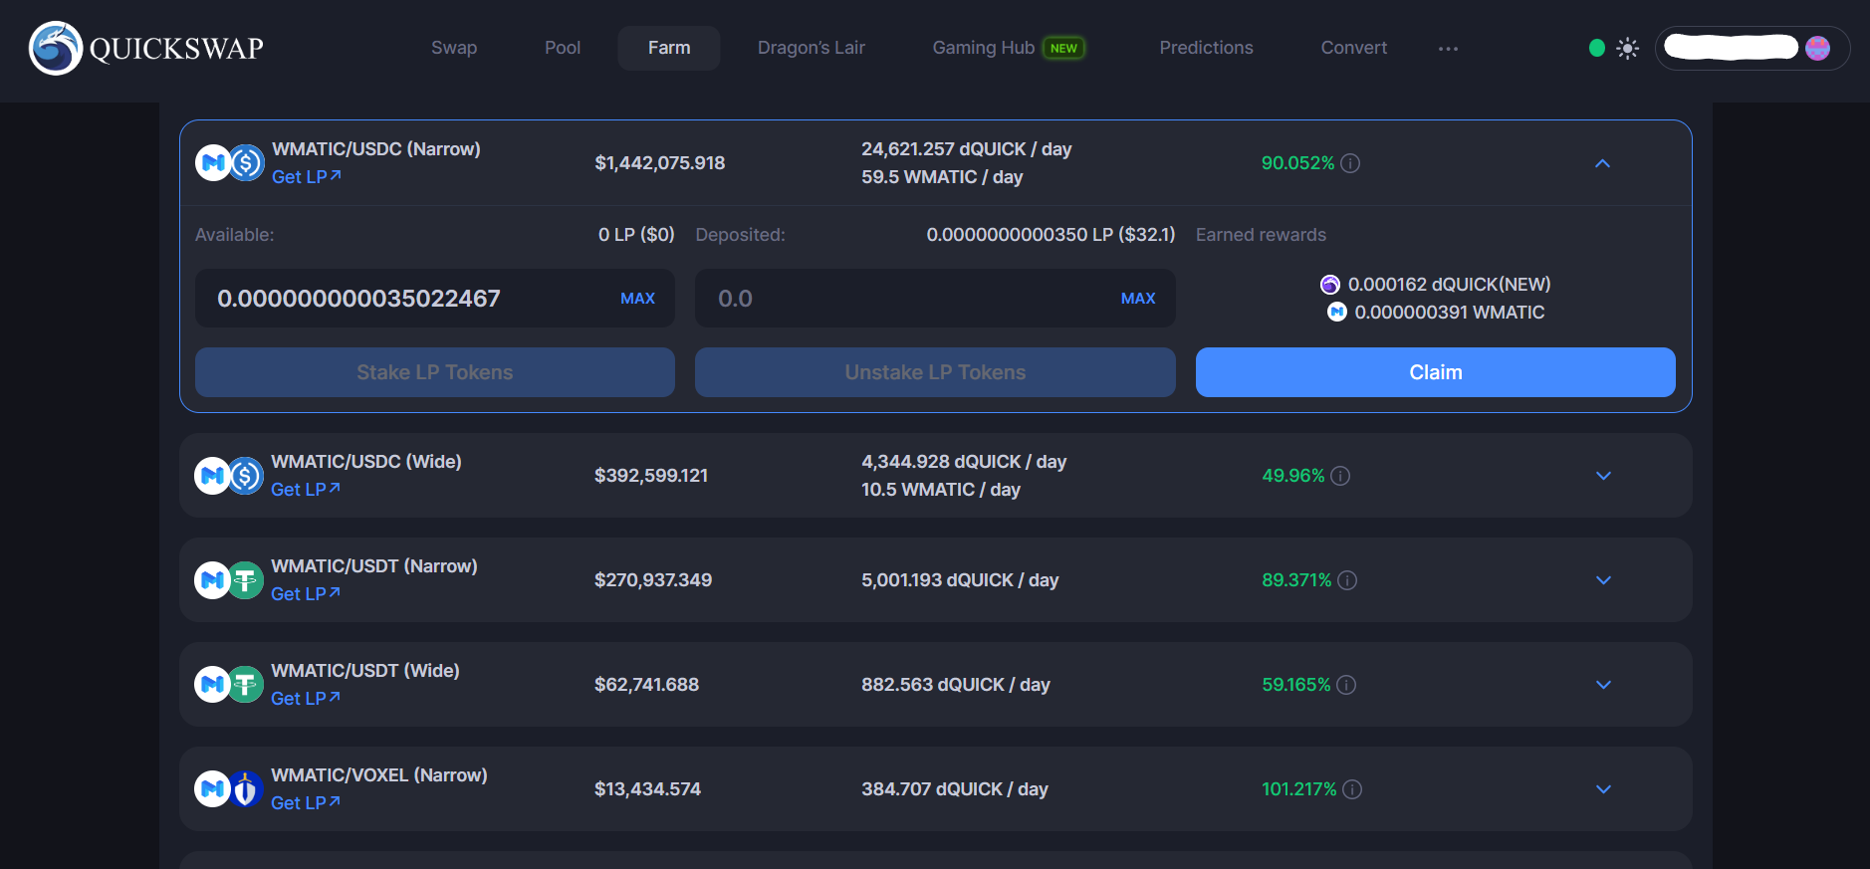Click MAX in the unstake amount field
Viewport: 1870px width, 869px height.
pos(1137,299)
